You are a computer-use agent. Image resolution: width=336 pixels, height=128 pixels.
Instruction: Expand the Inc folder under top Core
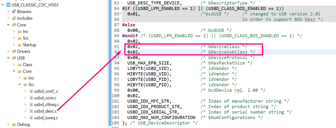click(x=14, y=32)
